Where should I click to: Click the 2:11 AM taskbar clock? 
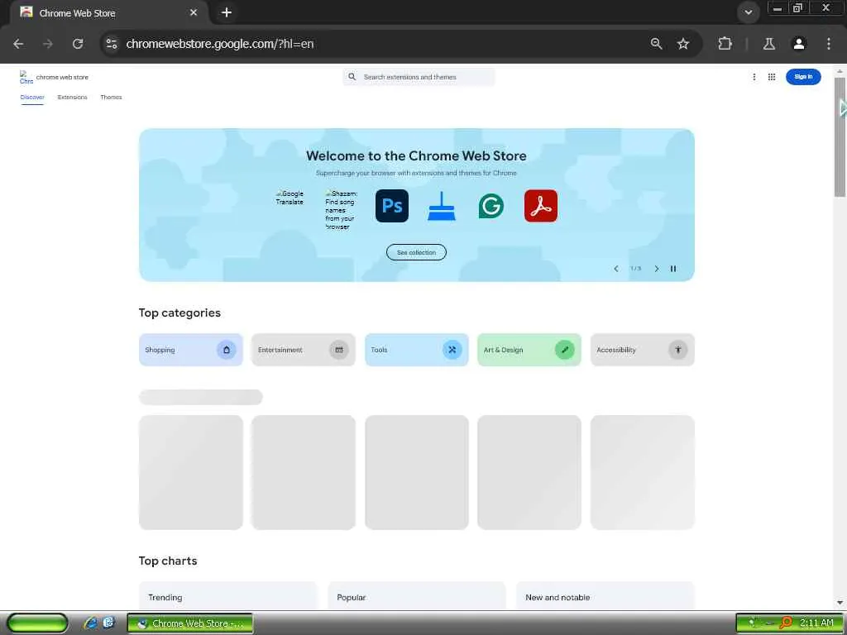pyautogui.click(x=816, y=623)
